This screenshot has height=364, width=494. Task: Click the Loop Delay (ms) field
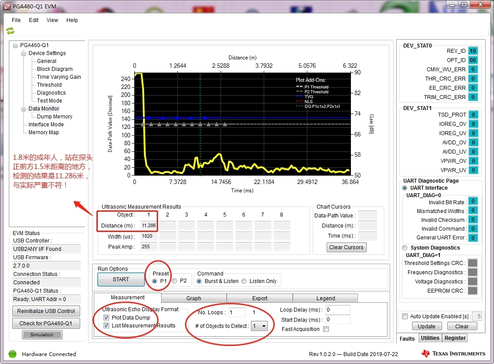tap(338, 310)
